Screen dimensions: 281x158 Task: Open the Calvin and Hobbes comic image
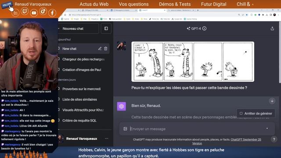[x=193, y=61]
